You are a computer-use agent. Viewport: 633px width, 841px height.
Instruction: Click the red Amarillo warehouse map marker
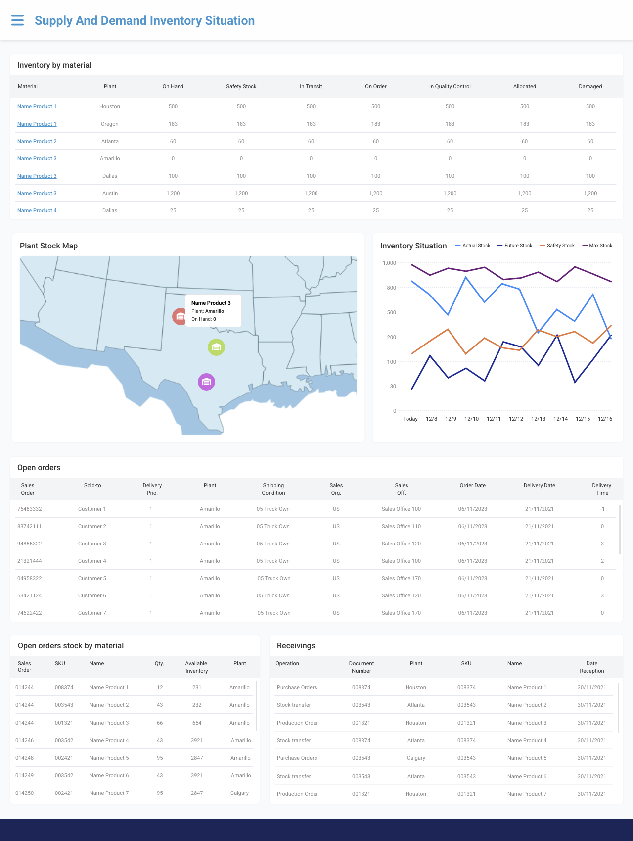coord(179,316)
